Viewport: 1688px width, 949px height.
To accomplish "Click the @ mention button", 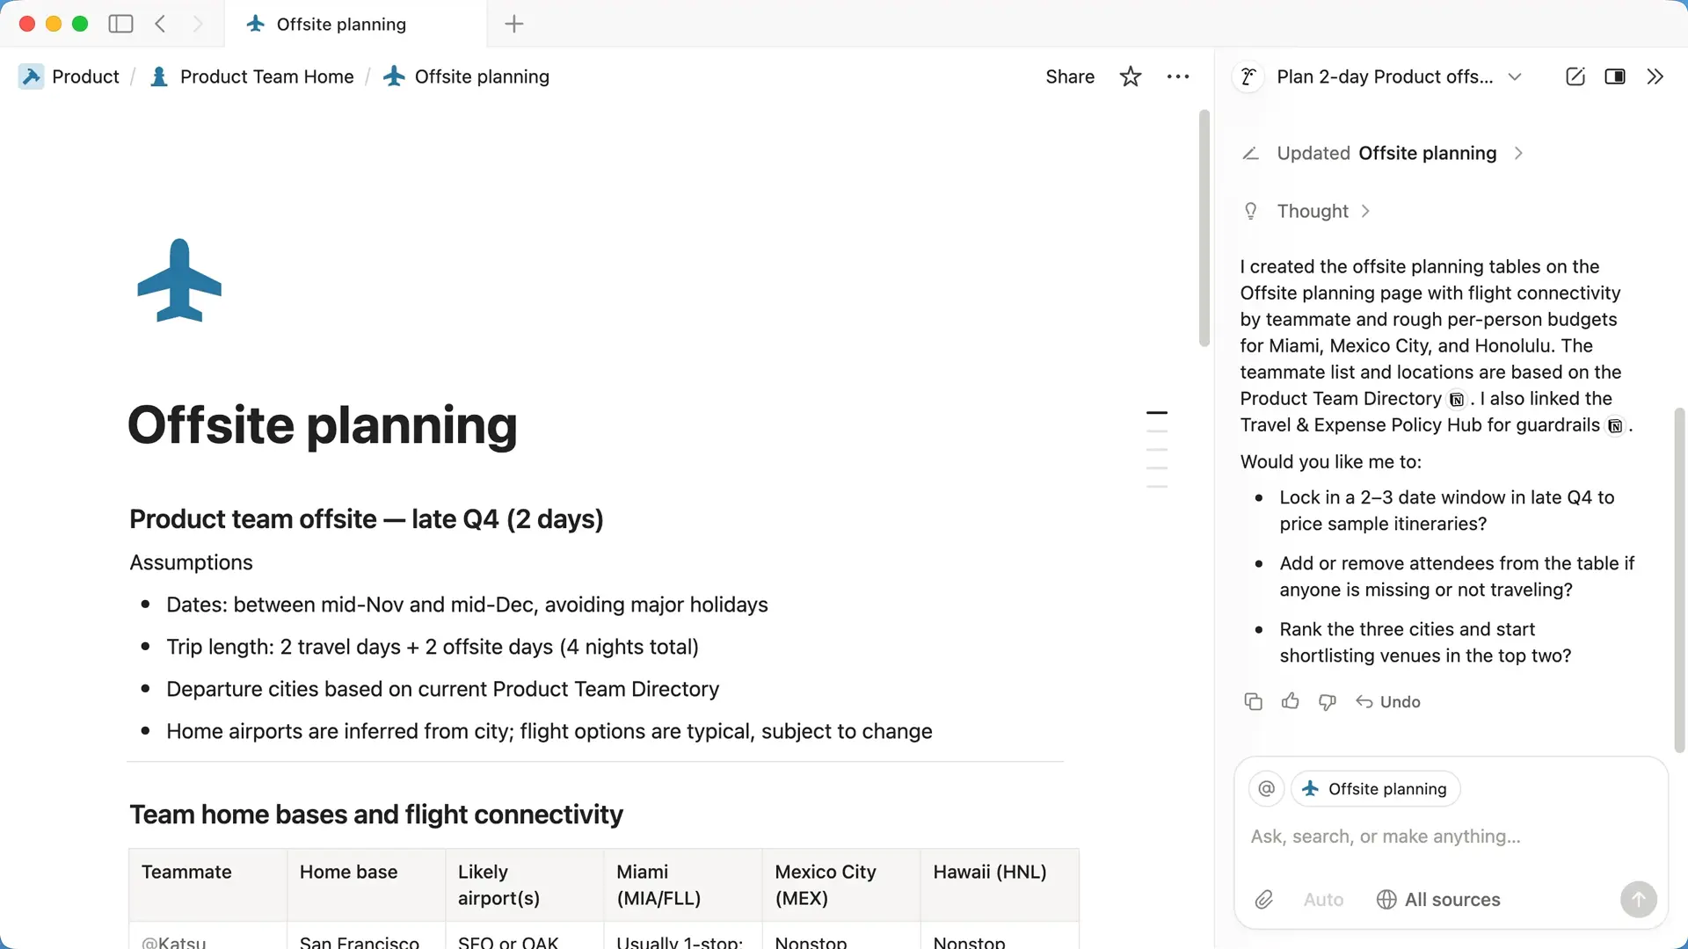I will pyautogui.click(x=1266, y=788).
